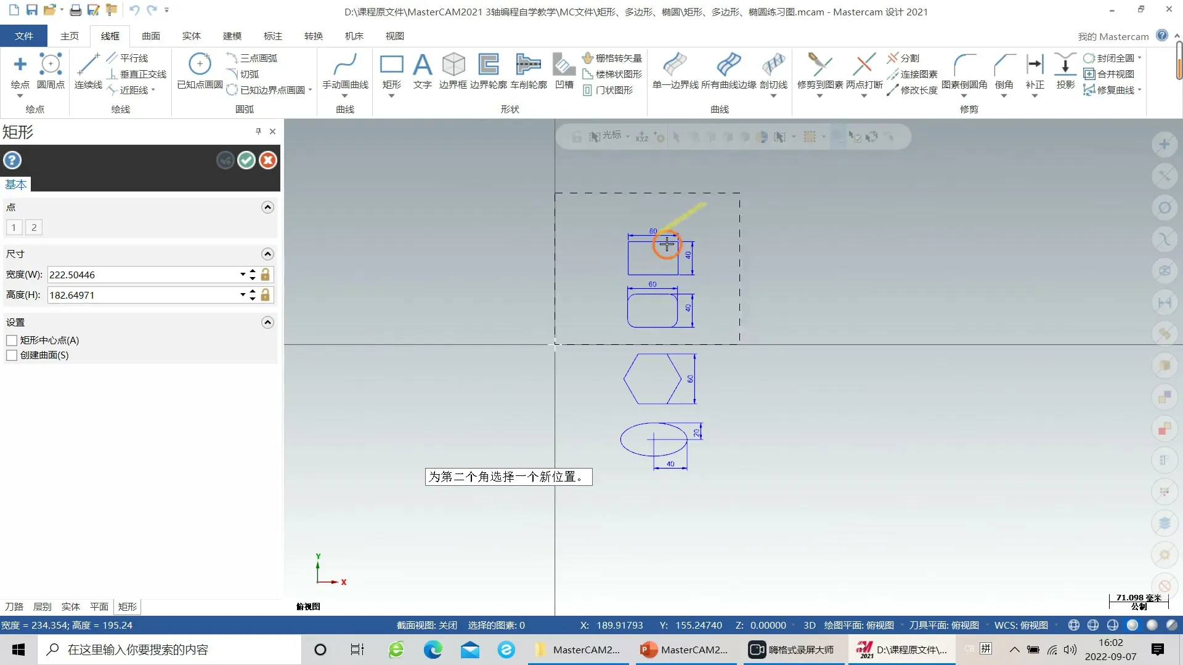This screenshot has width=1183, height=665.
Task: Expand the 绘点 dropdown arrow
Action: click(x=20, y=96)
